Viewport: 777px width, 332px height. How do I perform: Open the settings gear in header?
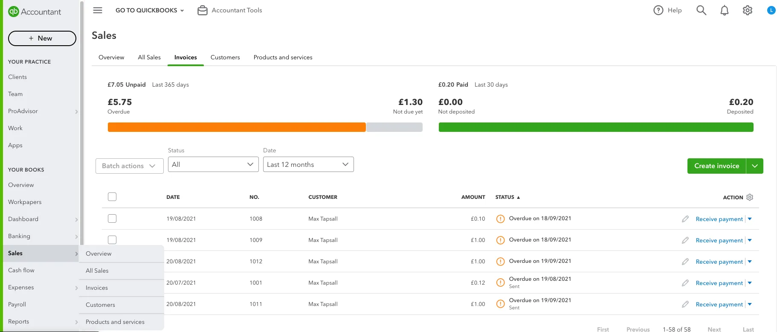pos(748,10)
